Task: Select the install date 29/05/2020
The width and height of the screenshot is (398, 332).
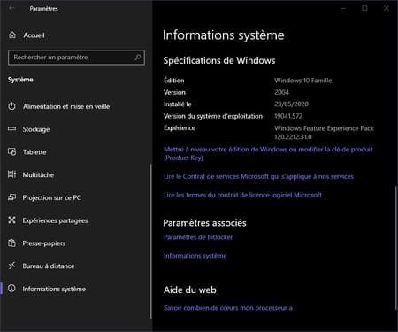Action: tap(291, 104)
